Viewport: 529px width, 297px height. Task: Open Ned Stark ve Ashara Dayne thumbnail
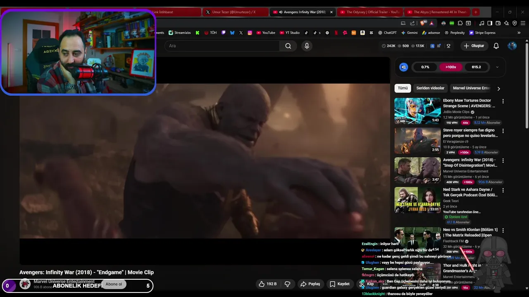click(417, 200)
